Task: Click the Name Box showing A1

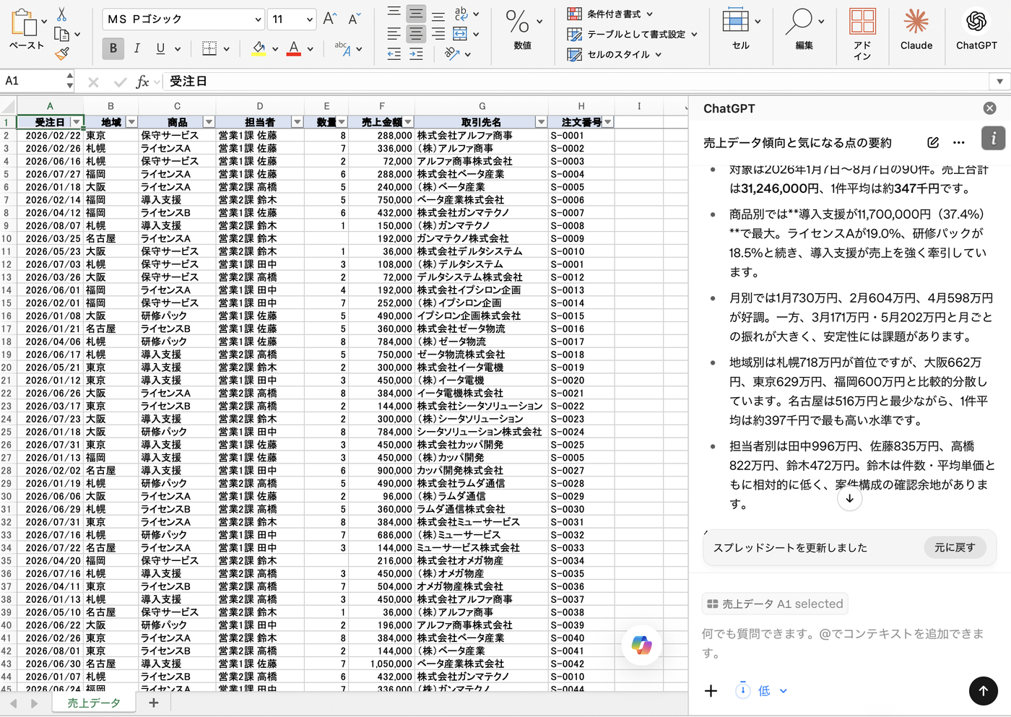Action: 32,81
